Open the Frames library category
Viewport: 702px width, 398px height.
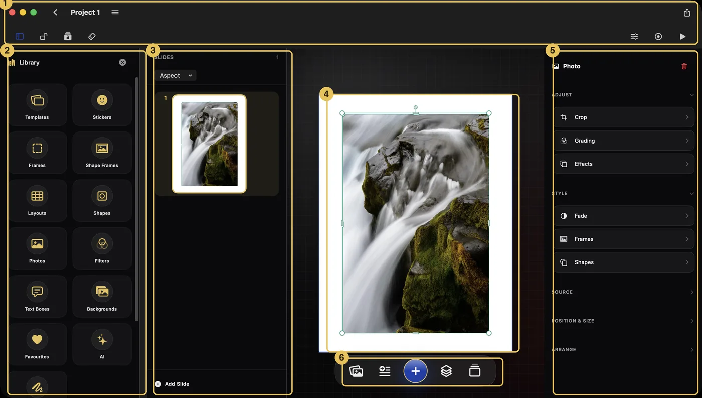pos(37,153)
